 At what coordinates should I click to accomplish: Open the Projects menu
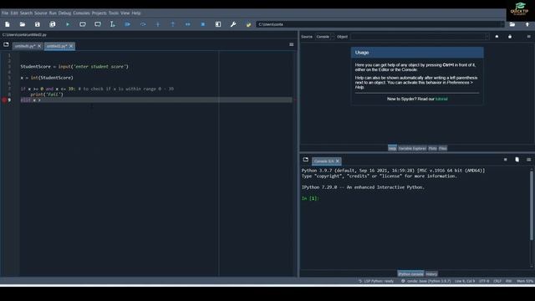99,13
